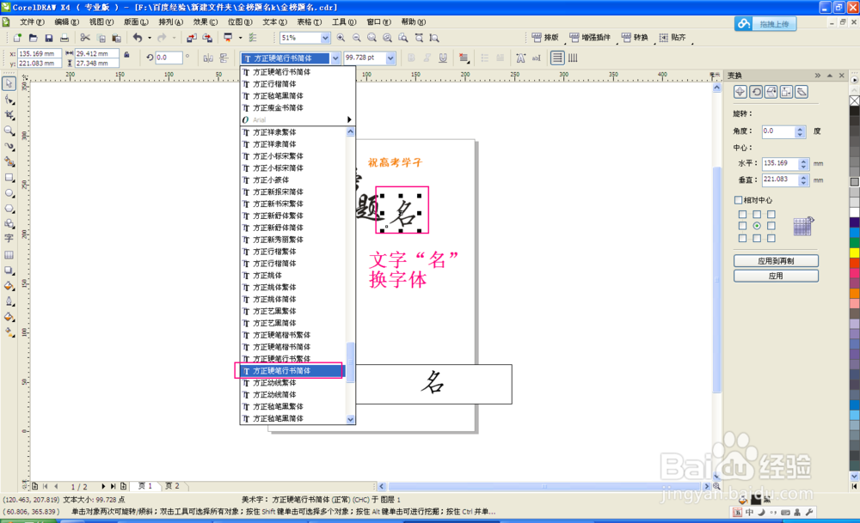The width and height of the screenshot is (860, 523).
Task: Click the Size icon in the Transform docker
Action: pyautogui.click(x=787, y=92)
